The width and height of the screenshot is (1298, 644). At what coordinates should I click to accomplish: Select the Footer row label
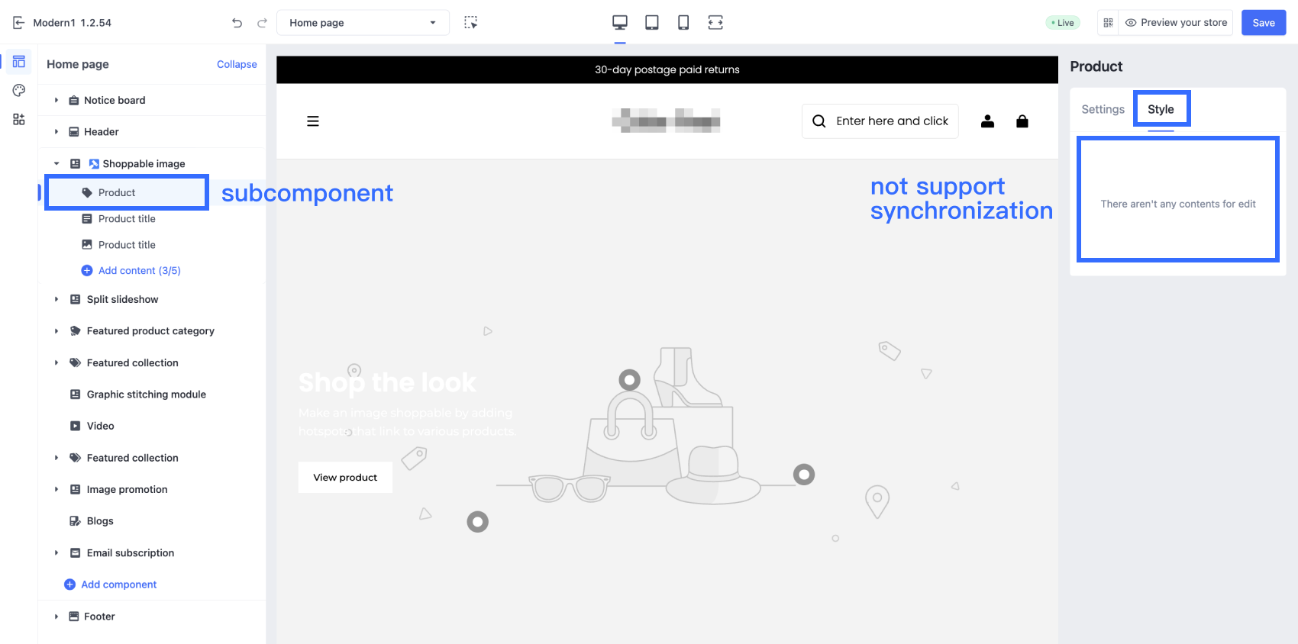coord(99,617)
